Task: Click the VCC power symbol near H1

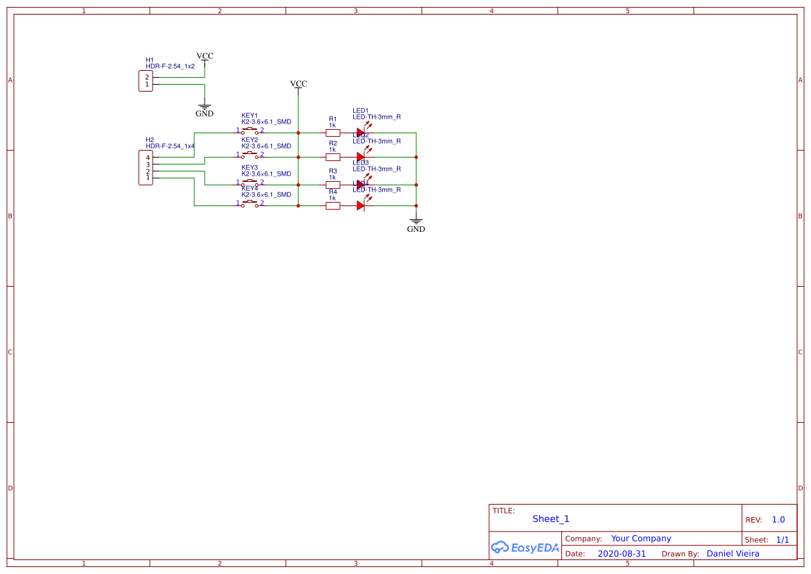Action: click(205, 56)
